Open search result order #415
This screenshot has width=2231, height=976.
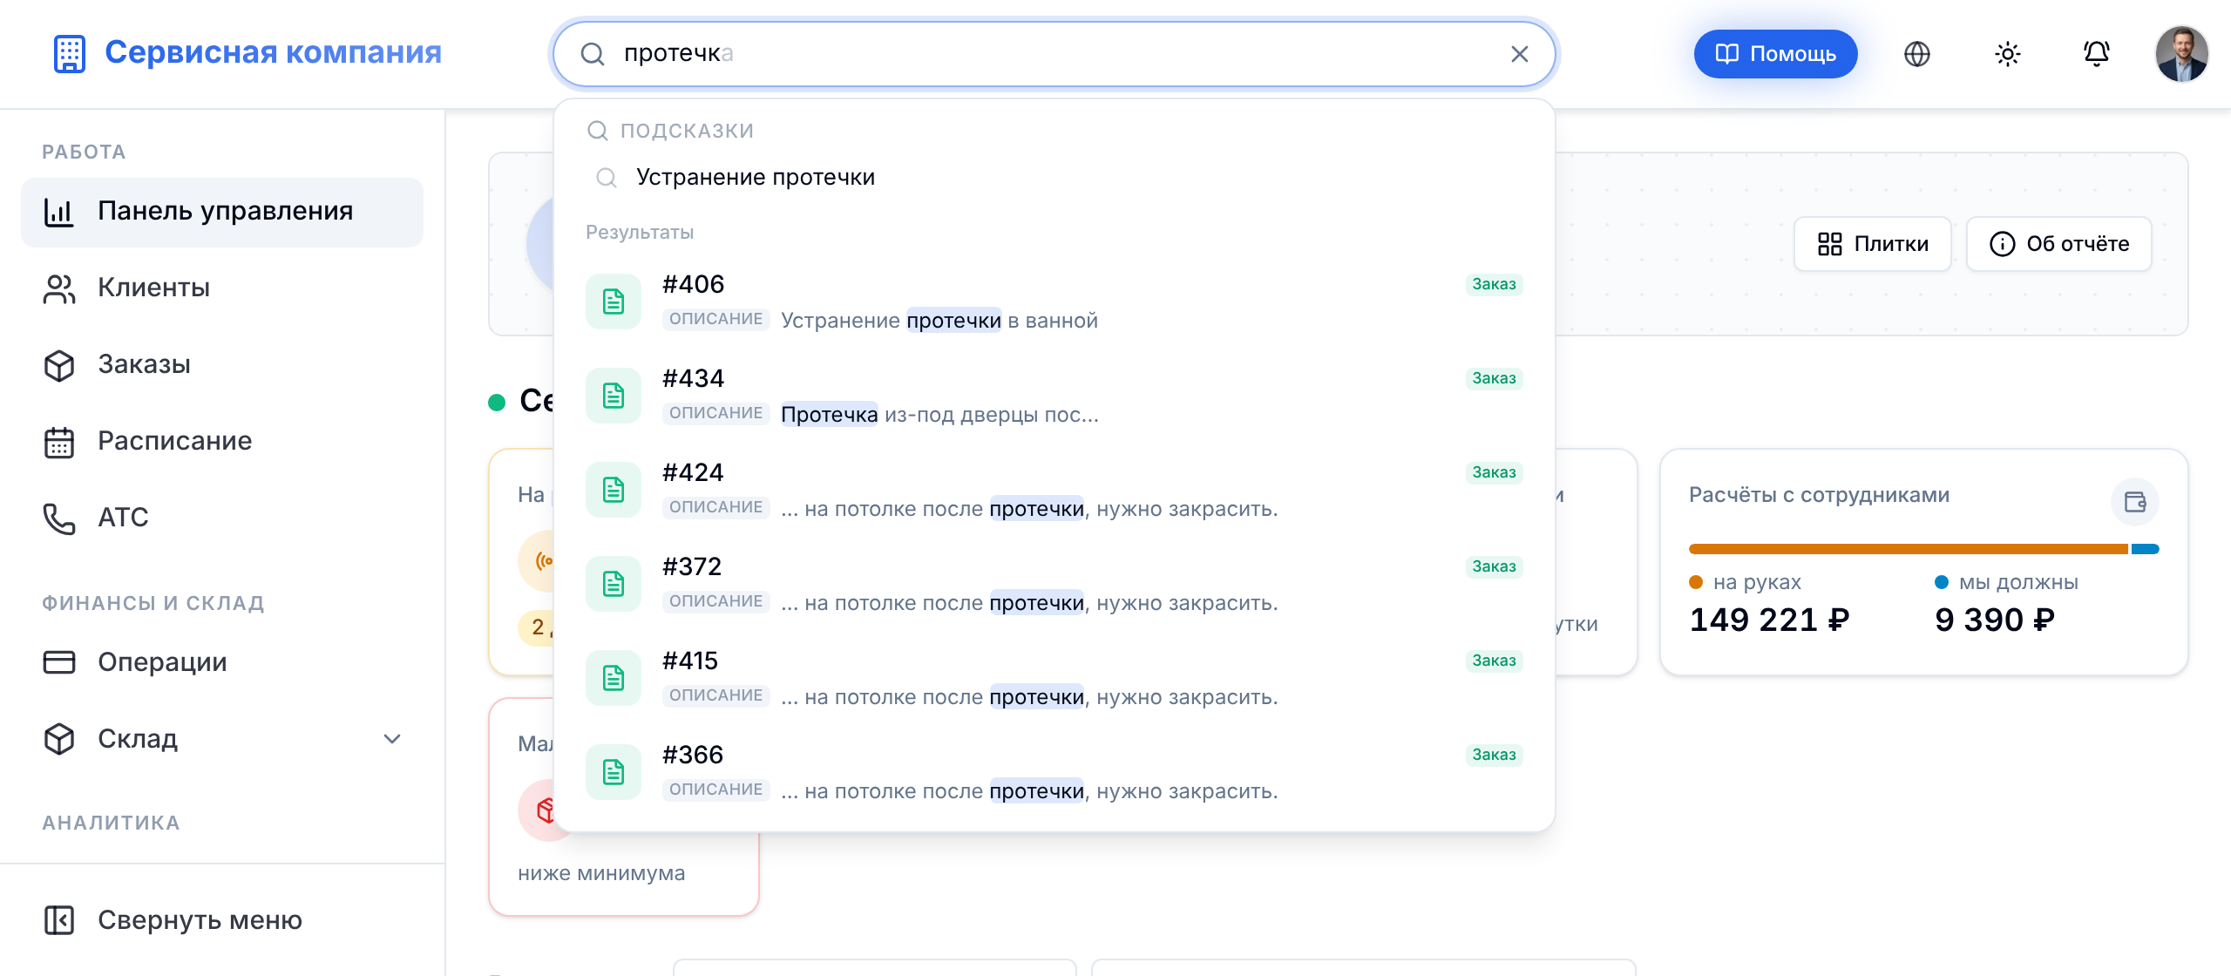pyautogui.click(x=1054, y=678)
